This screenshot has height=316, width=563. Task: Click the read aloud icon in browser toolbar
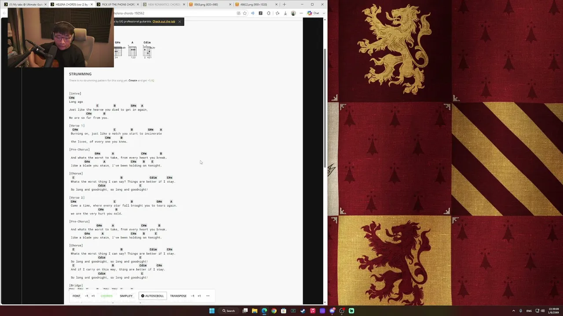click(x=252, y=13)
